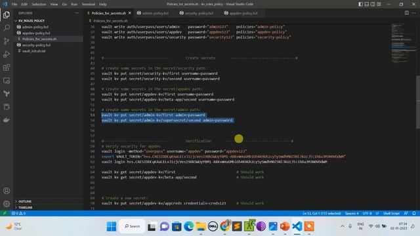Open the File menu

point(14,5)
